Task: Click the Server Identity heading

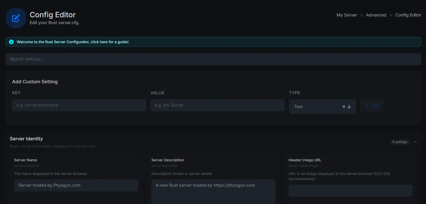Action: (26, 139)
